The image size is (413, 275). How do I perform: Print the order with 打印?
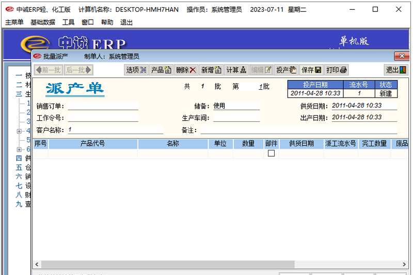tap(337, 70)
